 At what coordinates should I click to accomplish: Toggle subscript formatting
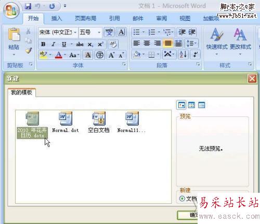pyautogui.click(x=90, y=45)
